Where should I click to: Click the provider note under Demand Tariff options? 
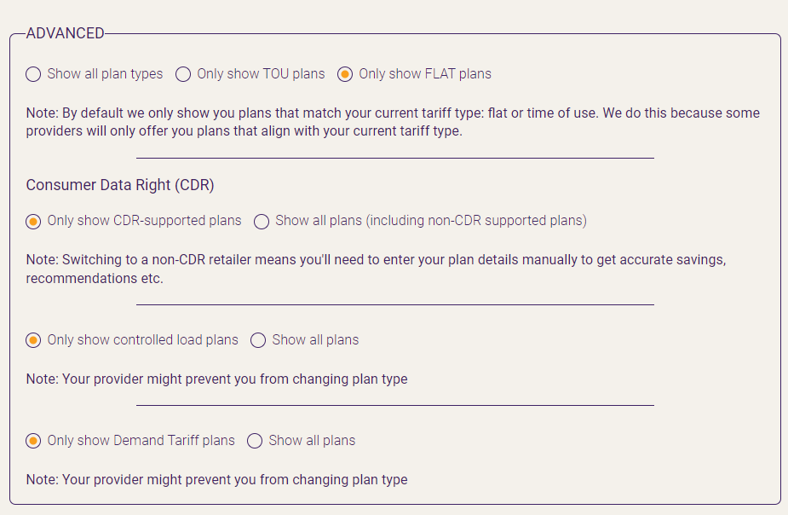tap(216, 479)
